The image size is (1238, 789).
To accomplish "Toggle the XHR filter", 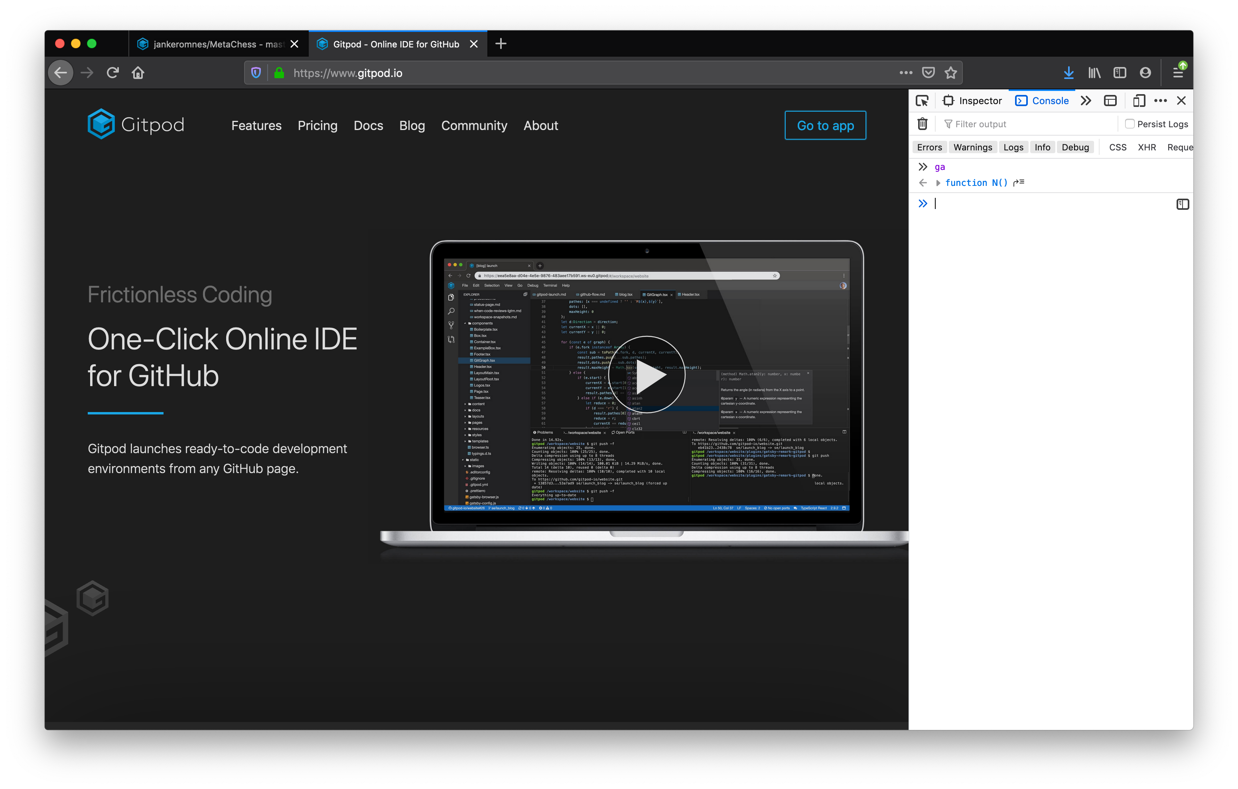I will click(x=1147, y=148).
